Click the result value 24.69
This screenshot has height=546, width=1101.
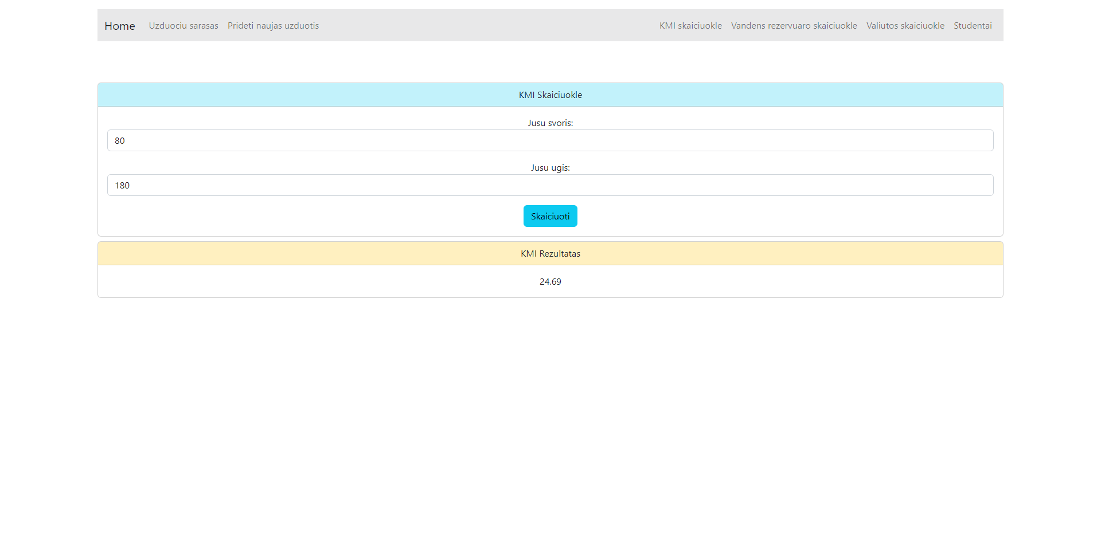point(550,281)
